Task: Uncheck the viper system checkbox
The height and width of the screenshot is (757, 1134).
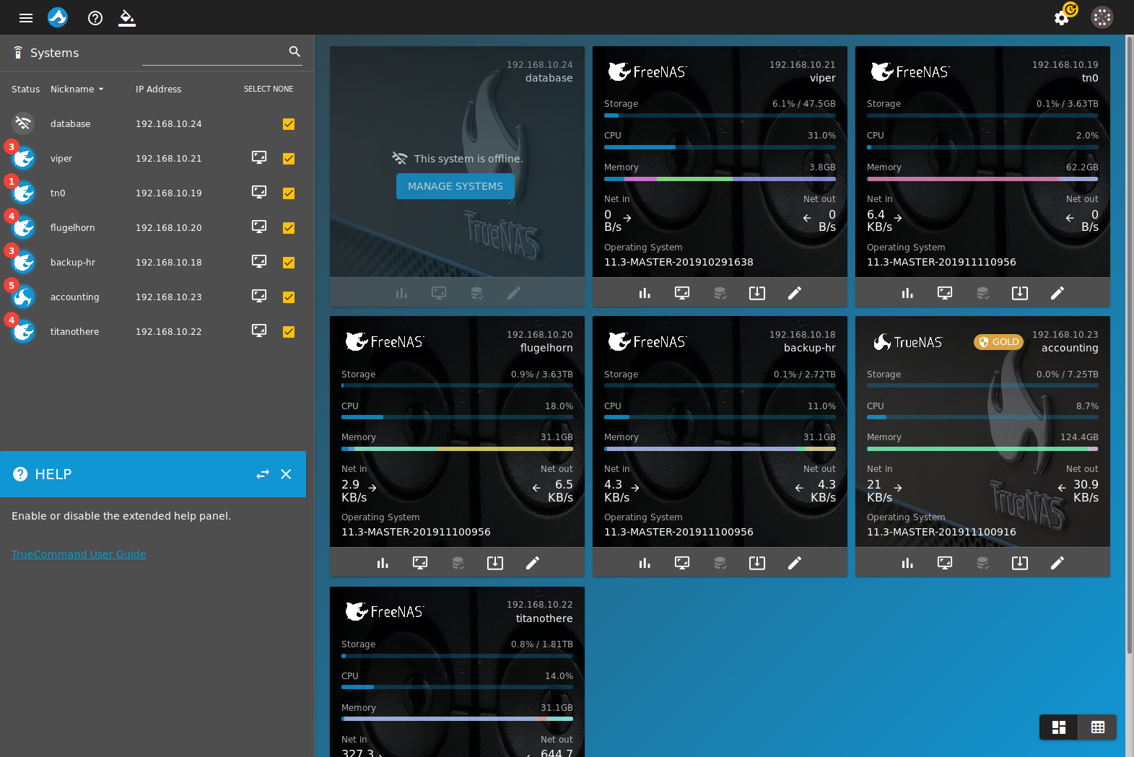Action: (x=289, y=159)
